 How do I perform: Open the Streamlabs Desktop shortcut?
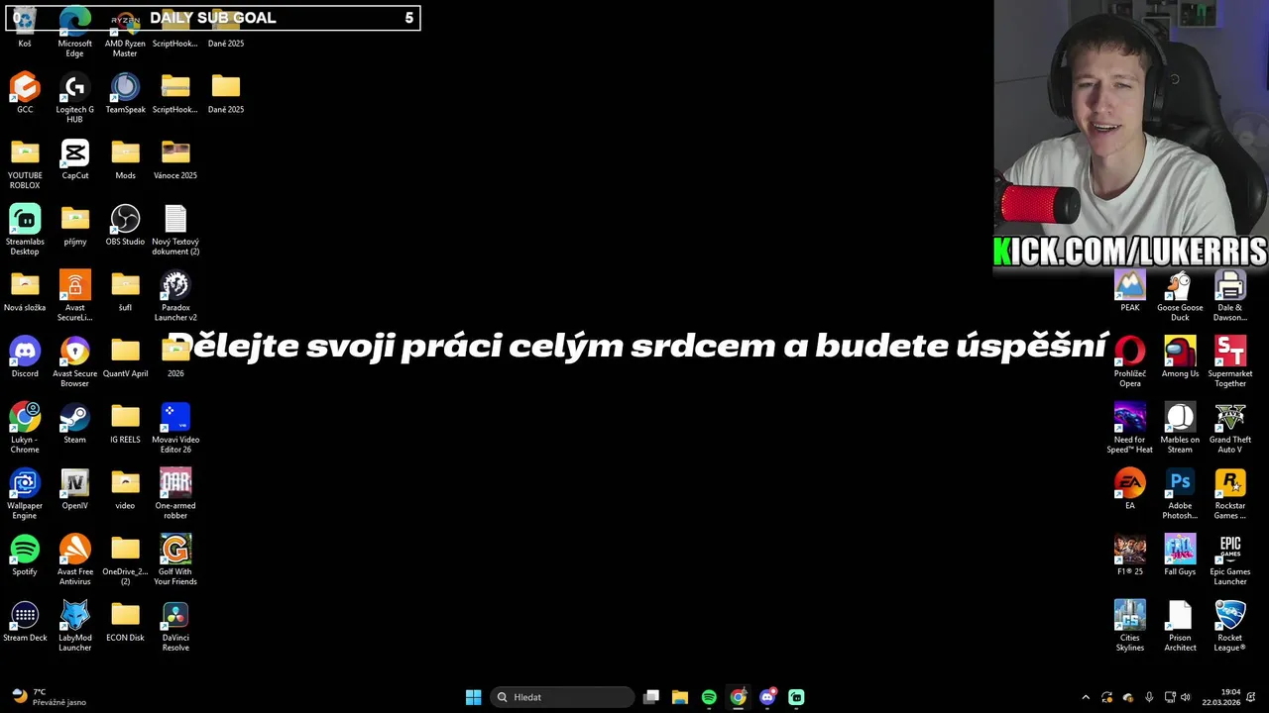pos(25,230)
